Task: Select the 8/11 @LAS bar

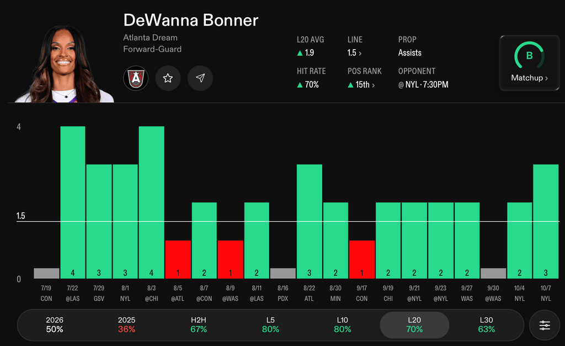Action: tap(257, 241)
